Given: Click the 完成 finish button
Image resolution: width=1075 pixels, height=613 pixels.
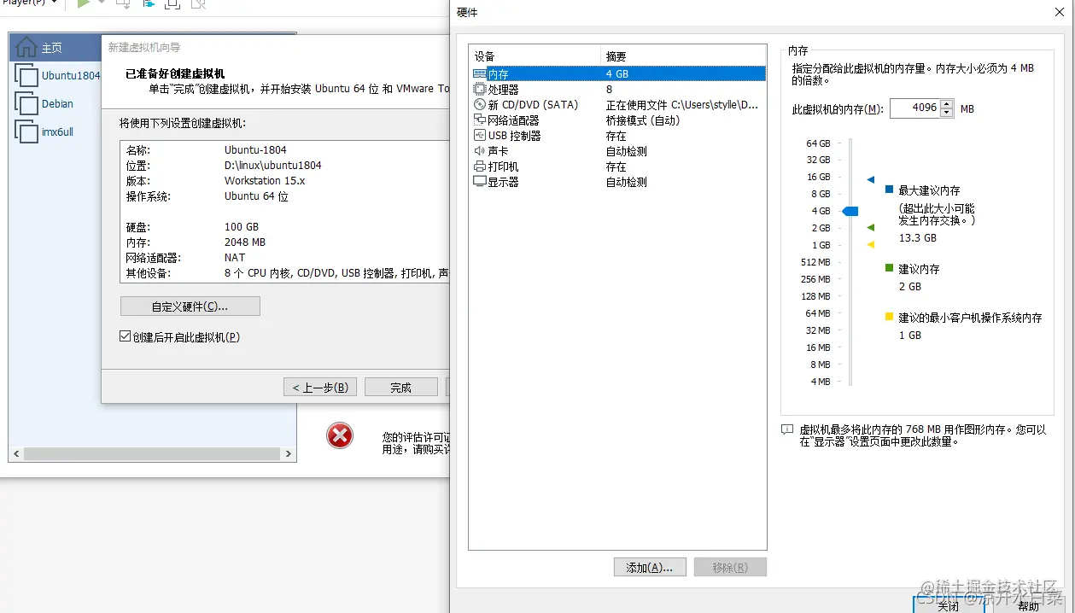Looking at the screenshot, I should pyautogui.click(x=401, y=388).
